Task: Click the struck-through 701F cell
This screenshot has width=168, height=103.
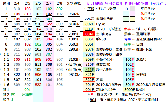Action: (89, 85)
